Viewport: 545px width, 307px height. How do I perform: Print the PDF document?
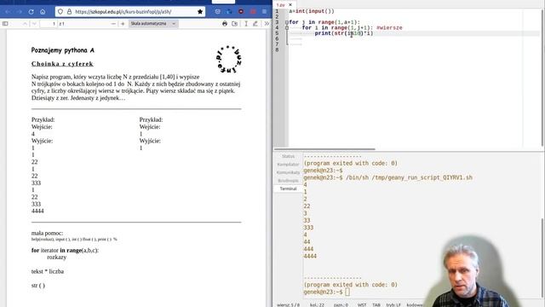225,24
